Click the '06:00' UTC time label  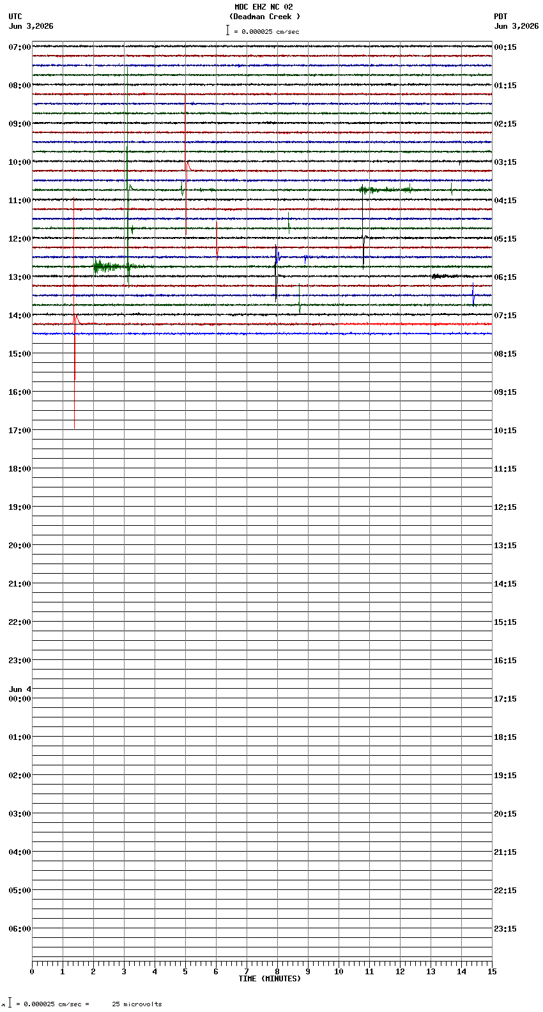click(20, 929)
